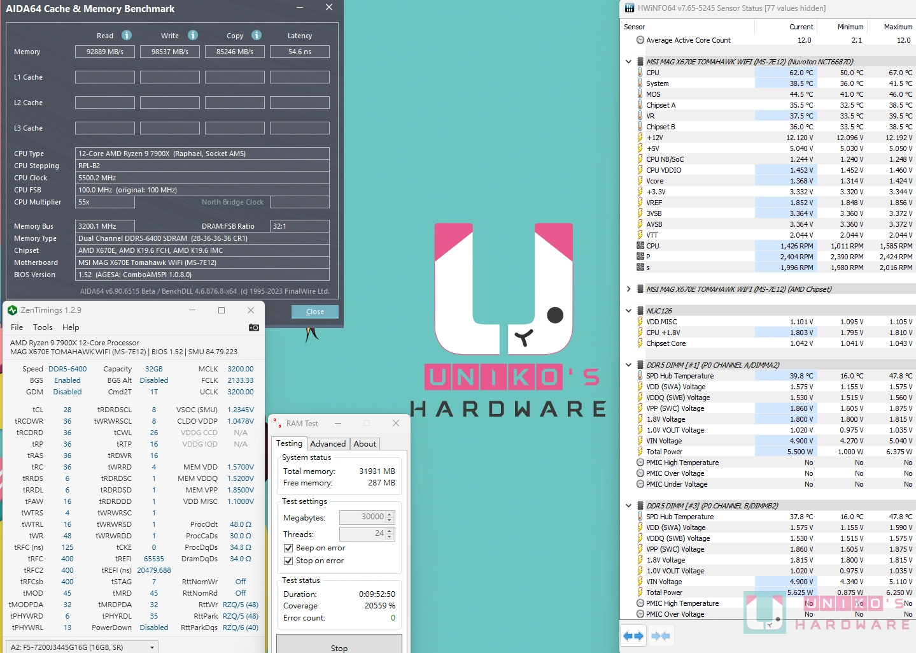Click the DDR5 DIMM #1 chip icon

click(x=640, y=365)
